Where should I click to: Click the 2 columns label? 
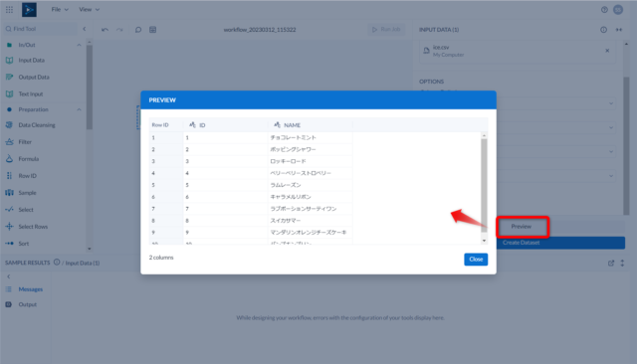161,258
